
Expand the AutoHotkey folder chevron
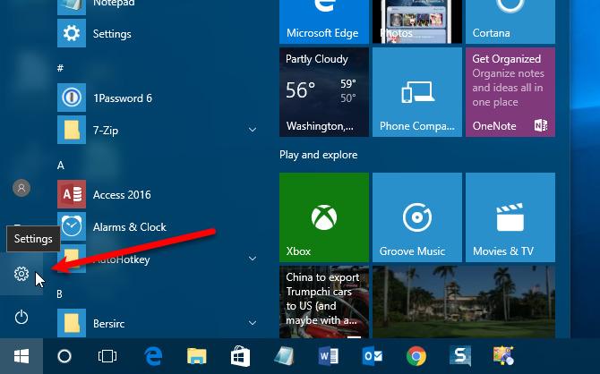253,259
